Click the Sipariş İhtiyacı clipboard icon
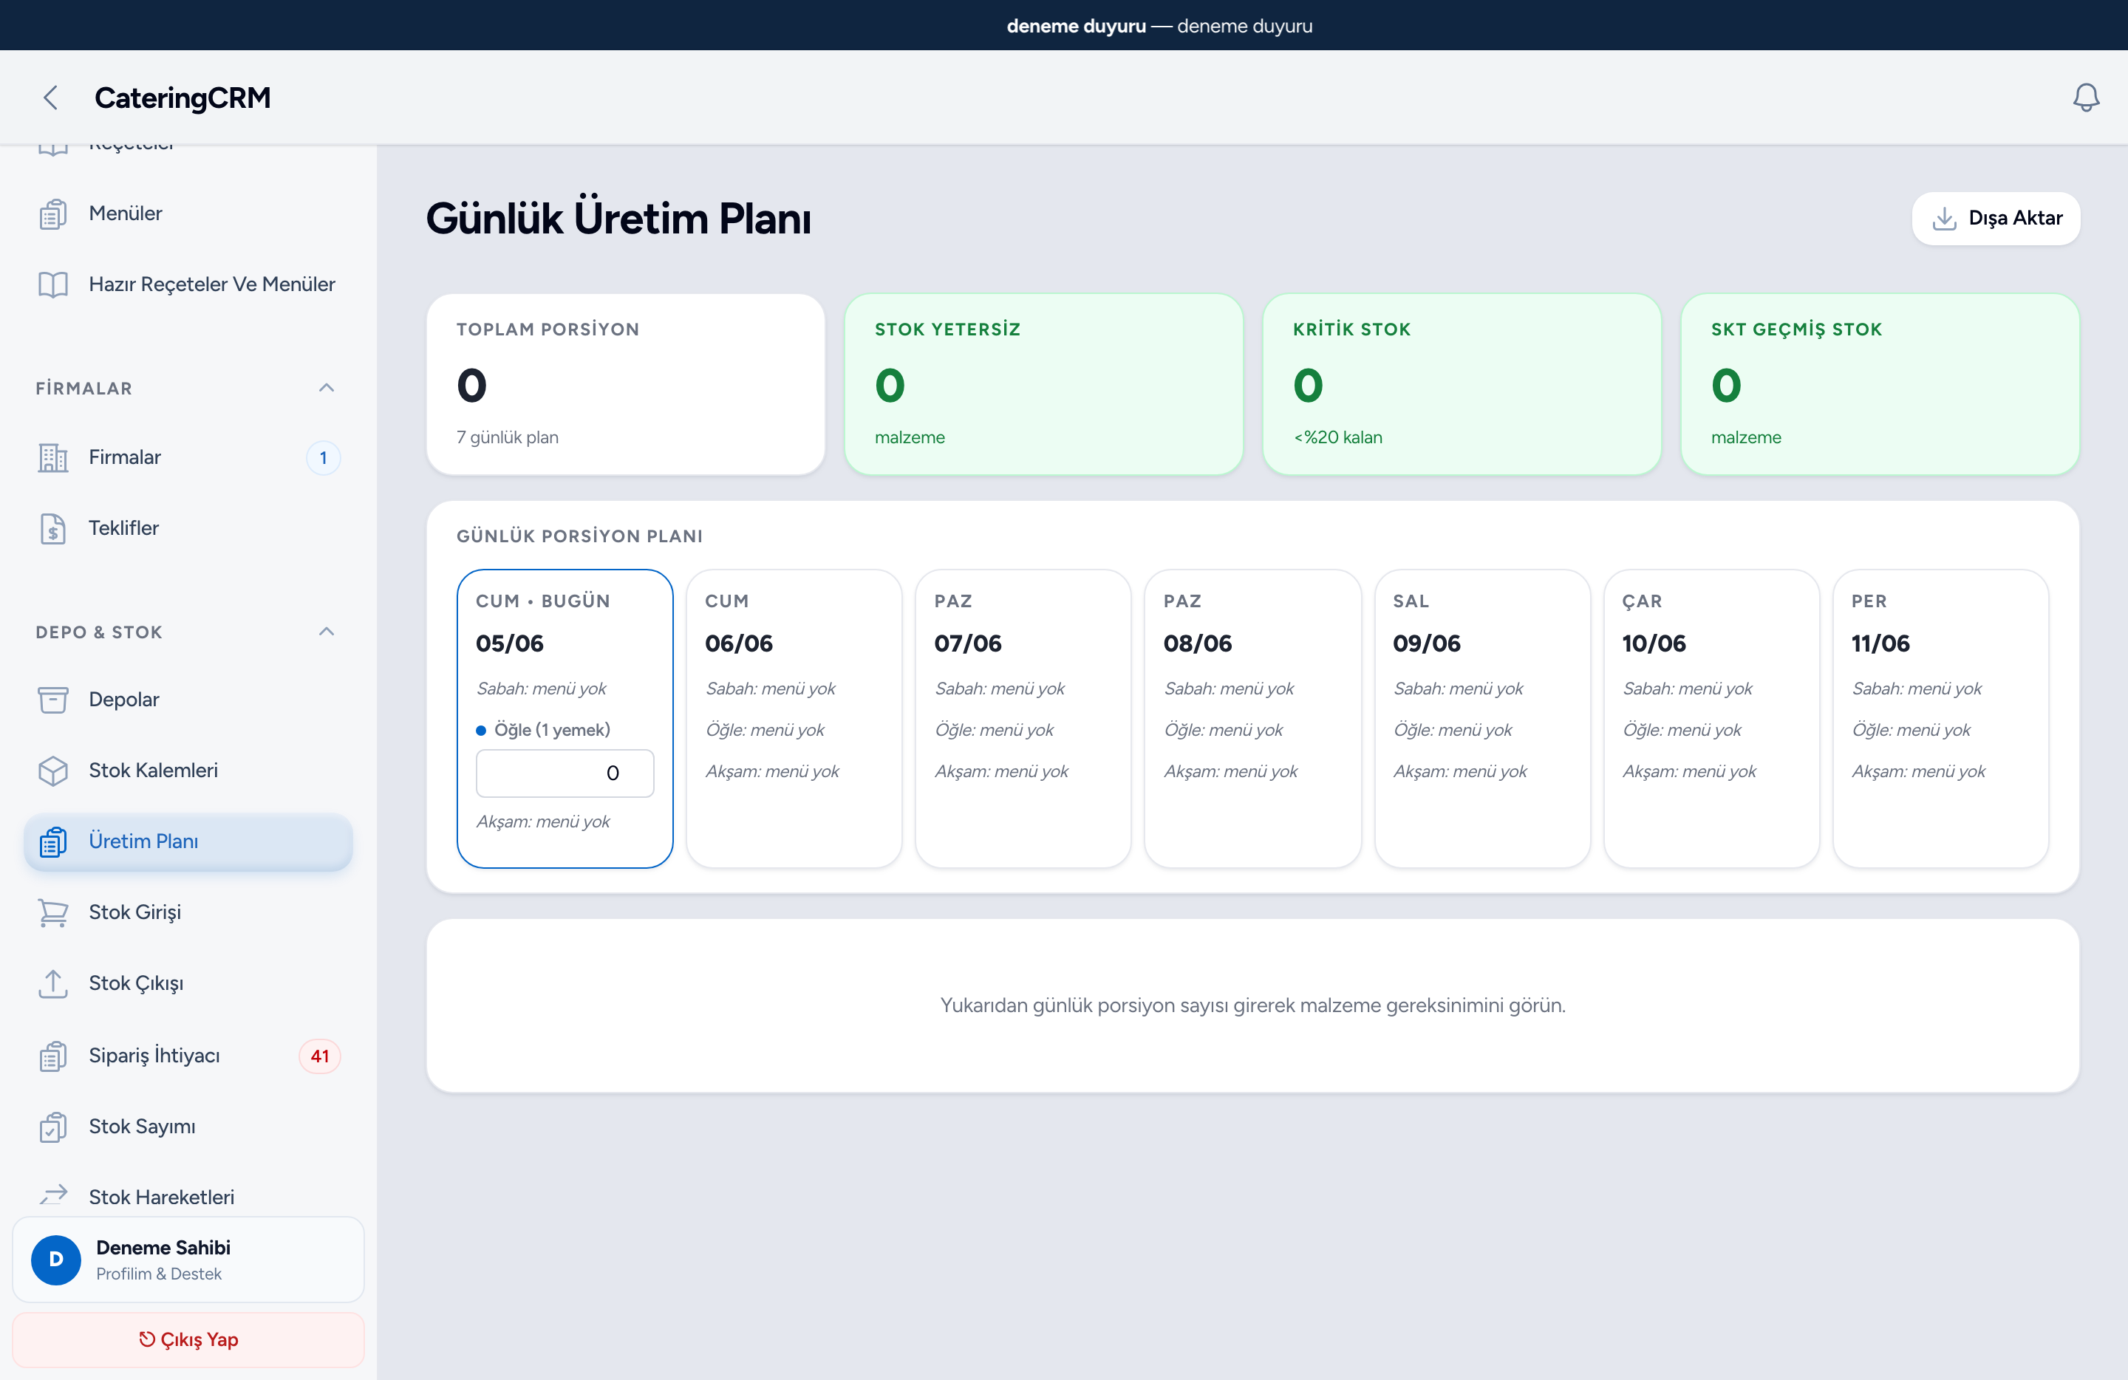2128x1380 pixels. click(x=52, y=1056)
